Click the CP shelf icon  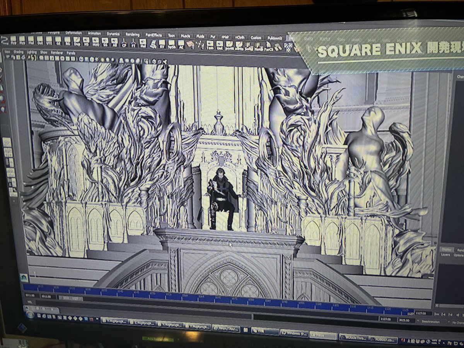click(124, 42)
